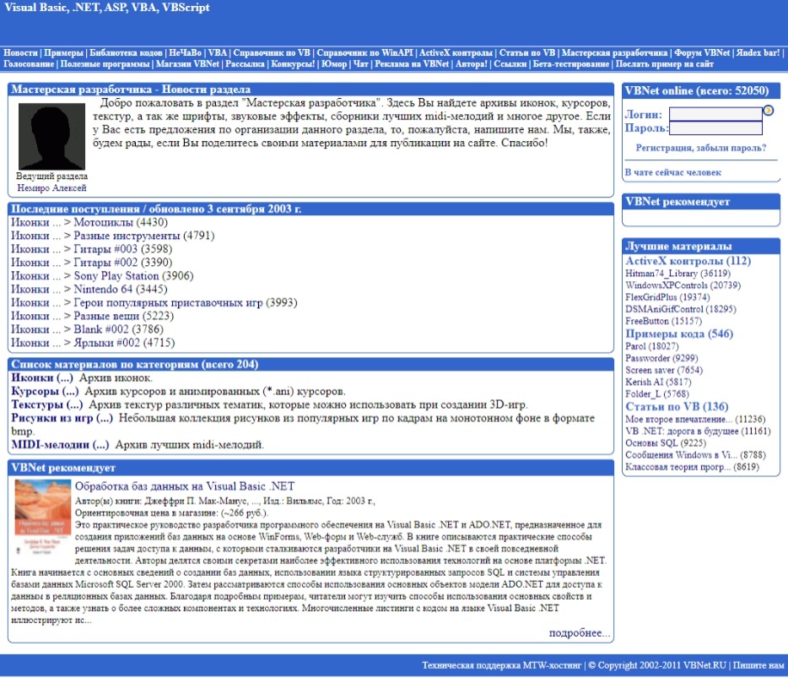Click Послать пример на сайт link
788x678 pixels.
[664, 64]
